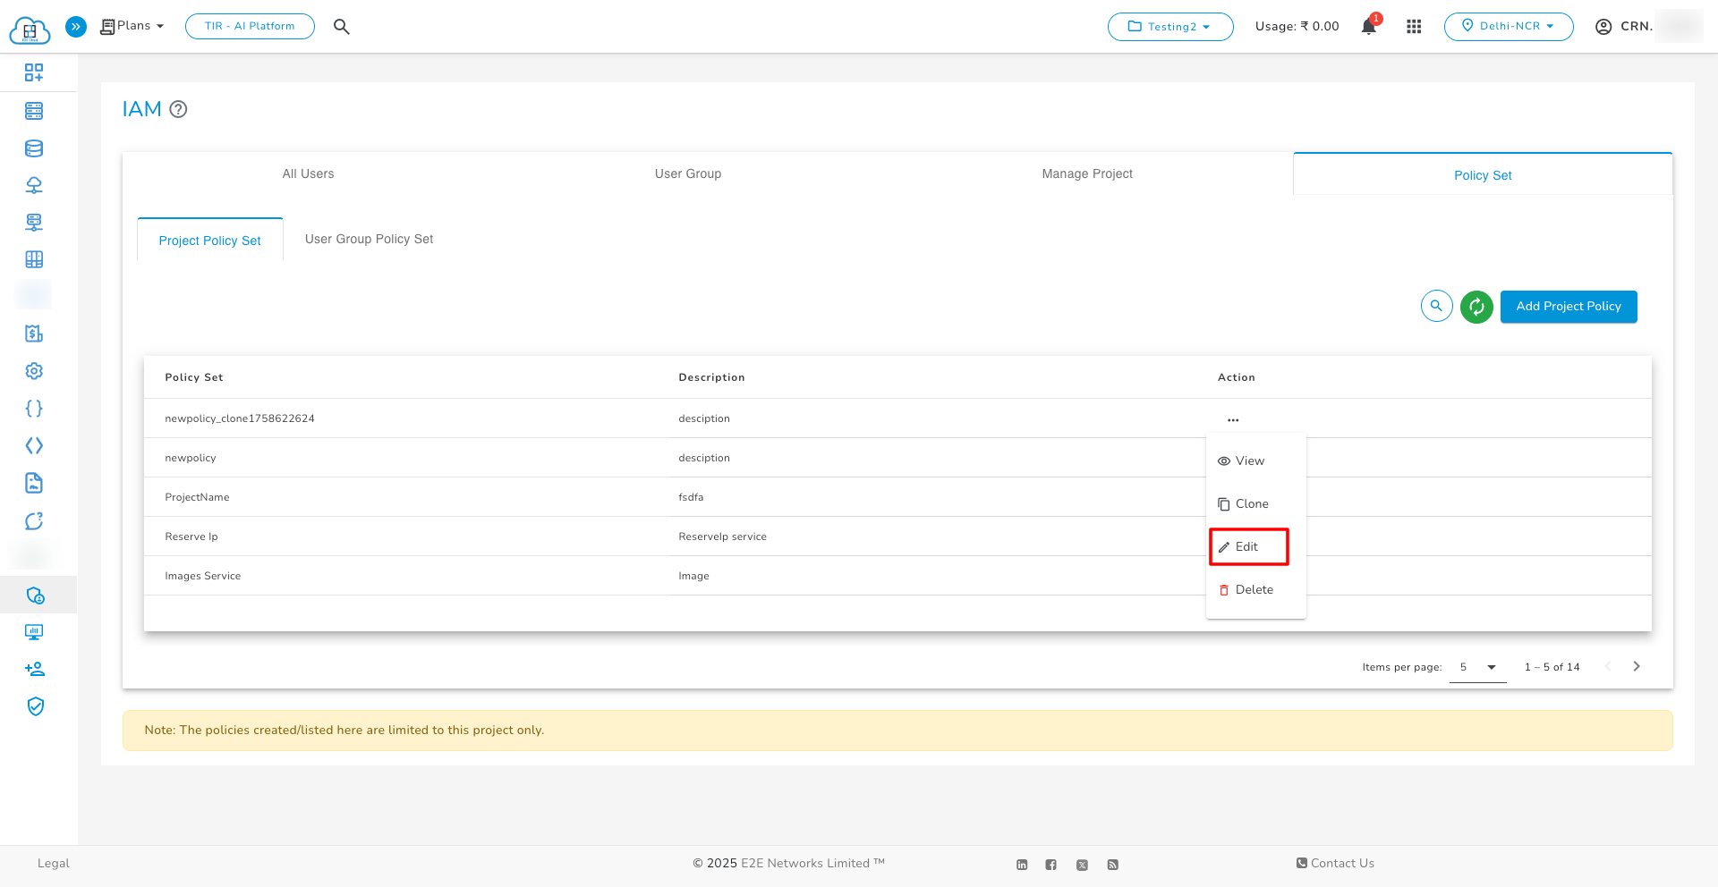Select Edit from the action menu

[1247, 546]
